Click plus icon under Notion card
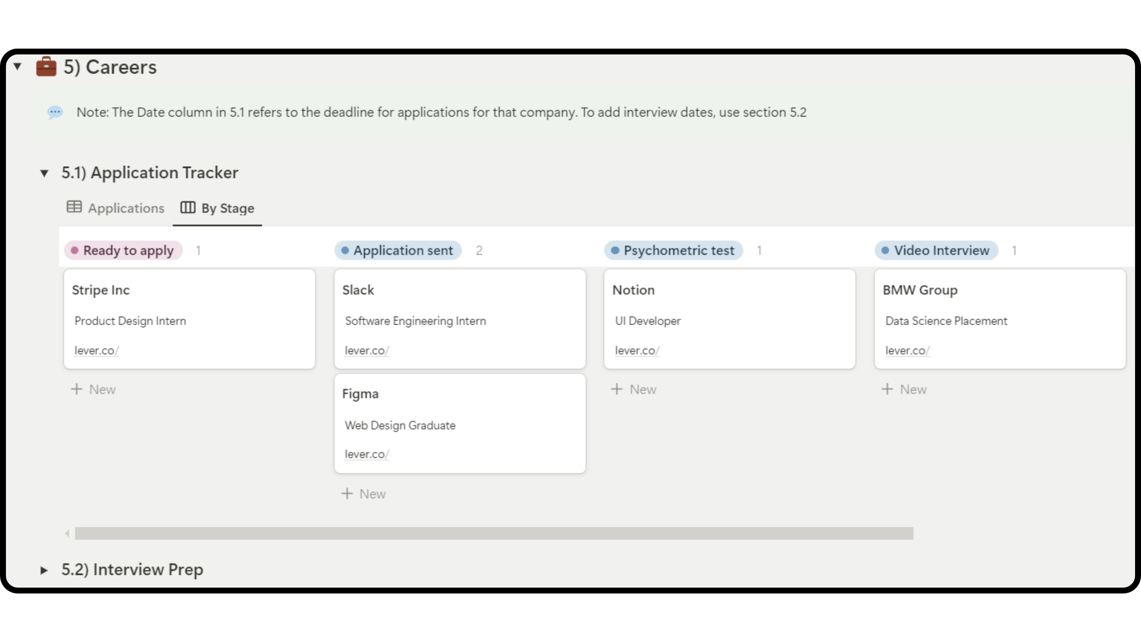This screenshot has height=642, width=1141. 617,389
